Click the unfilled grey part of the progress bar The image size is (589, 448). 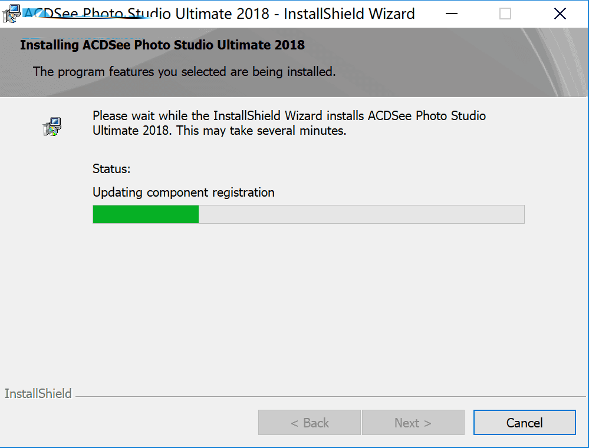361,214
